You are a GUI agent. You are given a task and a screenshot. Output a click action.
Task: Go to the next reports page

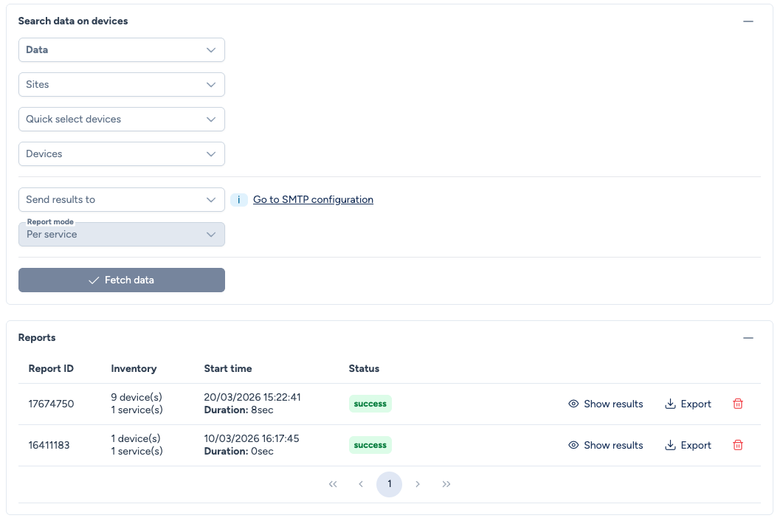[418, 484]
